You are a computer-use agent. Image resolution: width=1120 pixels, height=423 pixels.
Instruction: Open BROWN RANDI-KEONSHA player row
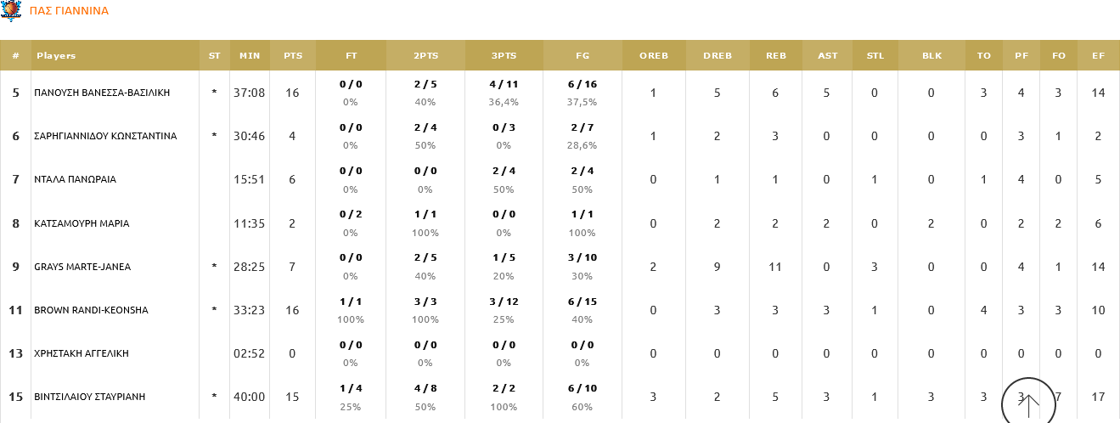point(91,310)
